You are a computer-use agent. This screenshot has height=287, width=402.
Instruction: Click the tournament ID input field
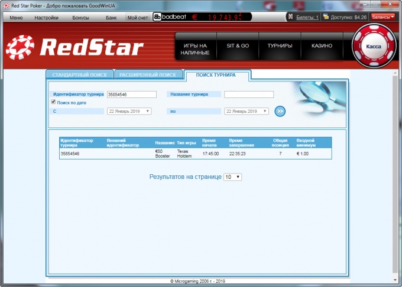tap(132, 94)
